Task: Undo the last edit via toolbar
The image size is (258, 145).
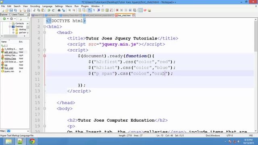Action: click(x=49, y=10)
